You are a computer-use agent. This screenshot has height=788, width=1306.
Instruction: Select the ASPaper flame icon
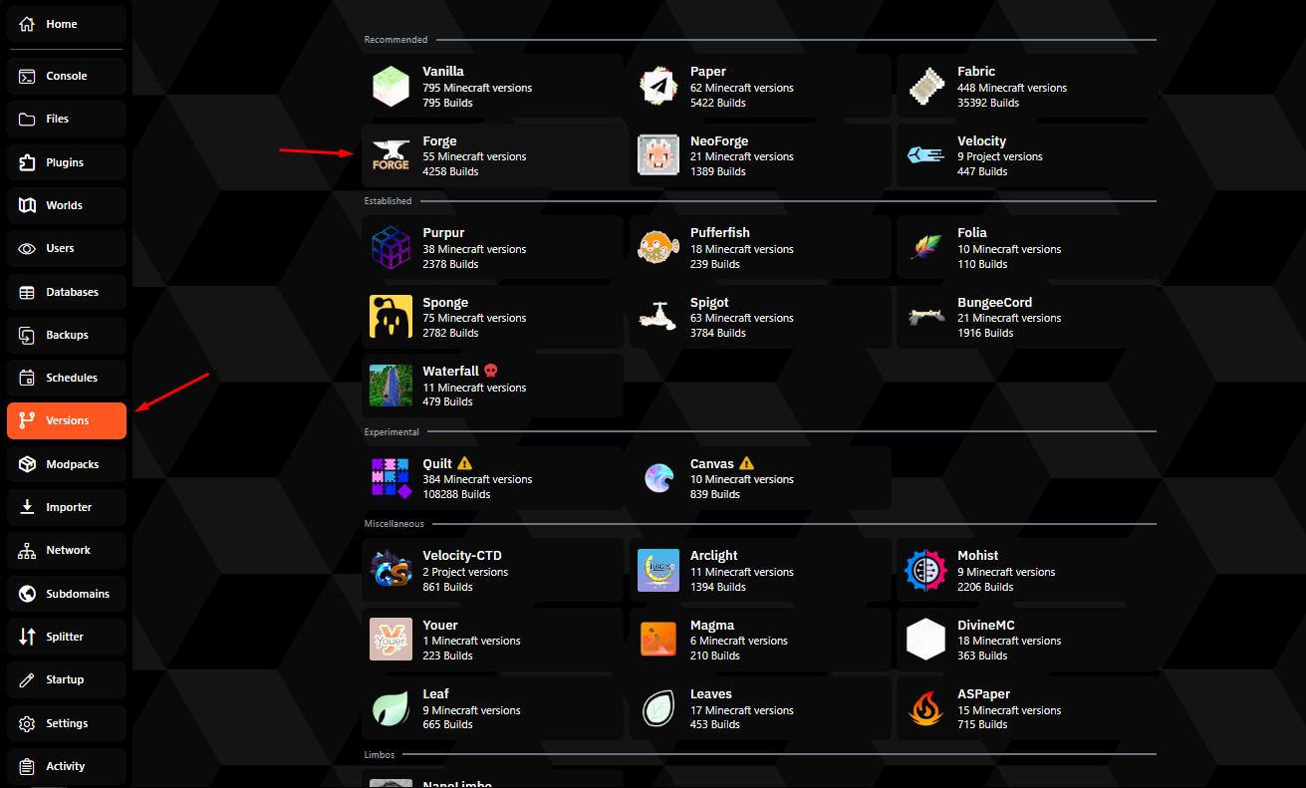tap(925, 709)
